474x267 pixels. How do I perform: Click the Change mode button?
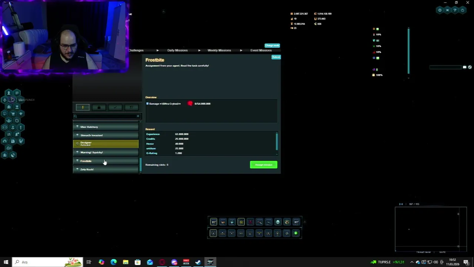click(272, 46)
